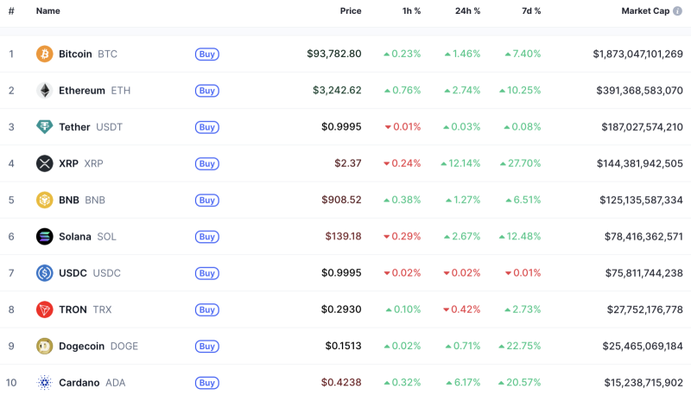The width and height of the screenshot is (691, 395).
Task: Click Ethereum 7d change 10.25%
Action: point(520,91)
